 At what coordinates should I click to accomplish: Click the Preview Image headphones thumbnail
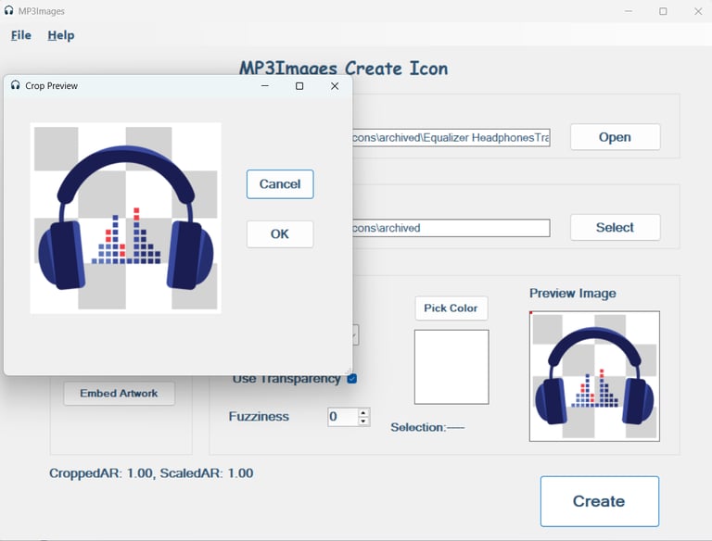[x=594, y=376]
